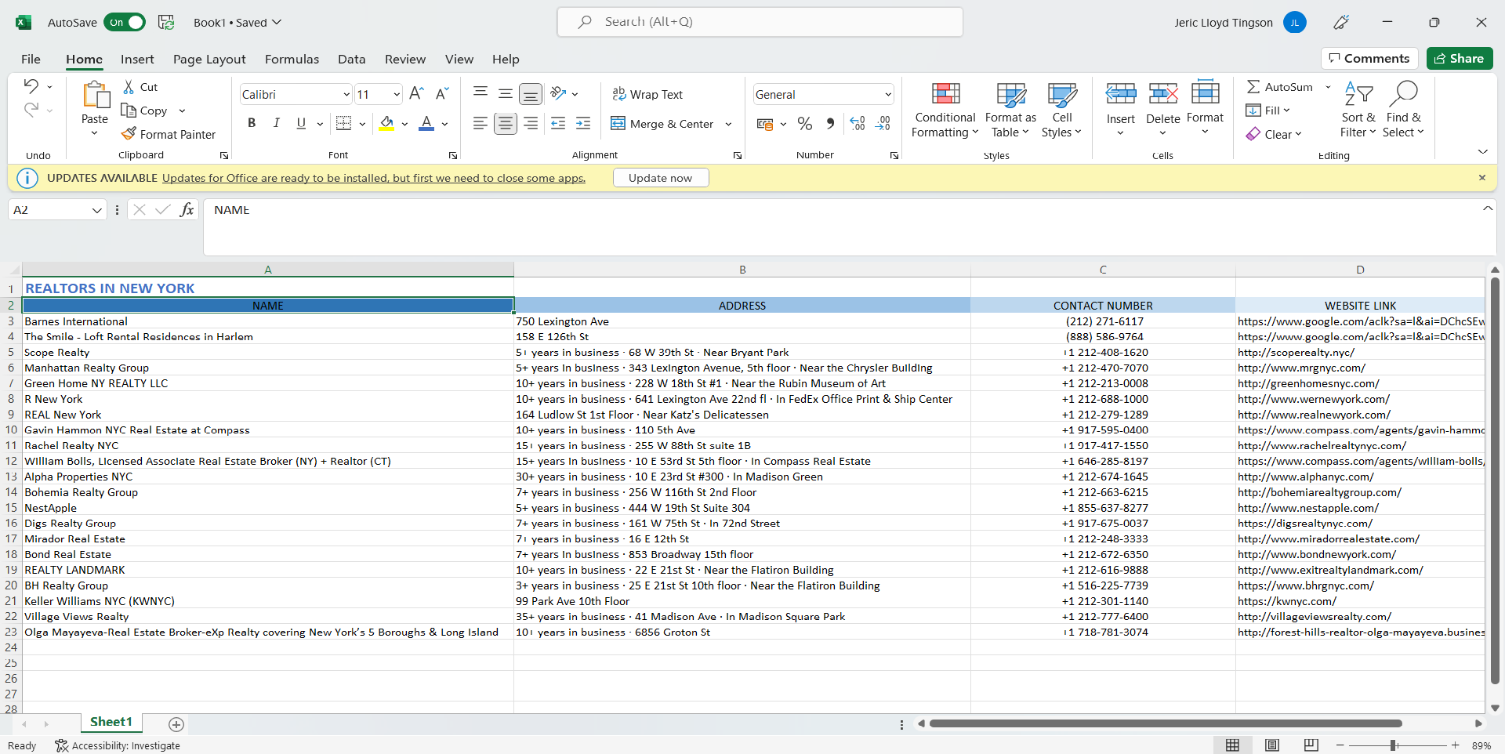
Task: Open Cell Styles gallery
Action: (1061, 110)
